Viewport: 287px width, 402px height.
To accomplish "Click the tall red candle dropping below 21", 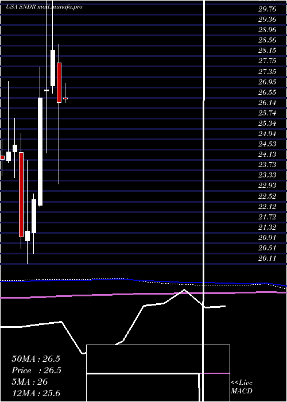I will (21, 195).
